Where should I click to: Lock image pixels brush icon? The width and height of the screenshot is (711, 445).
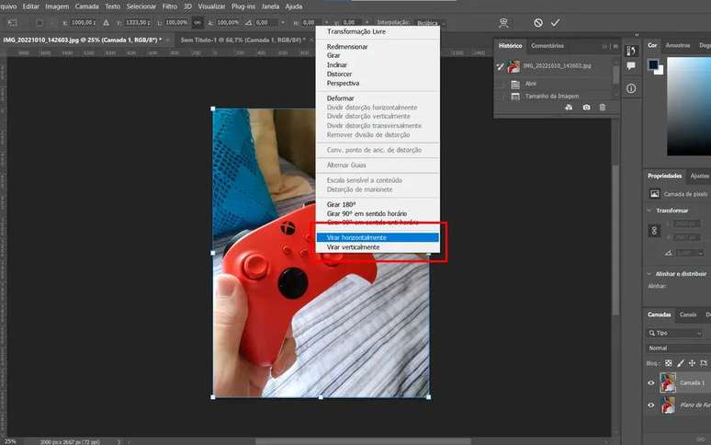click(680, 363)
